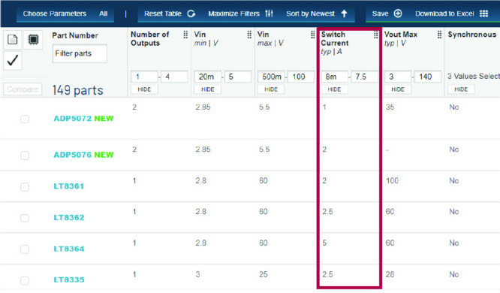Click the Sort by Newest arrow icon
This screenshot has height=293, width=500.
[344, 14]
